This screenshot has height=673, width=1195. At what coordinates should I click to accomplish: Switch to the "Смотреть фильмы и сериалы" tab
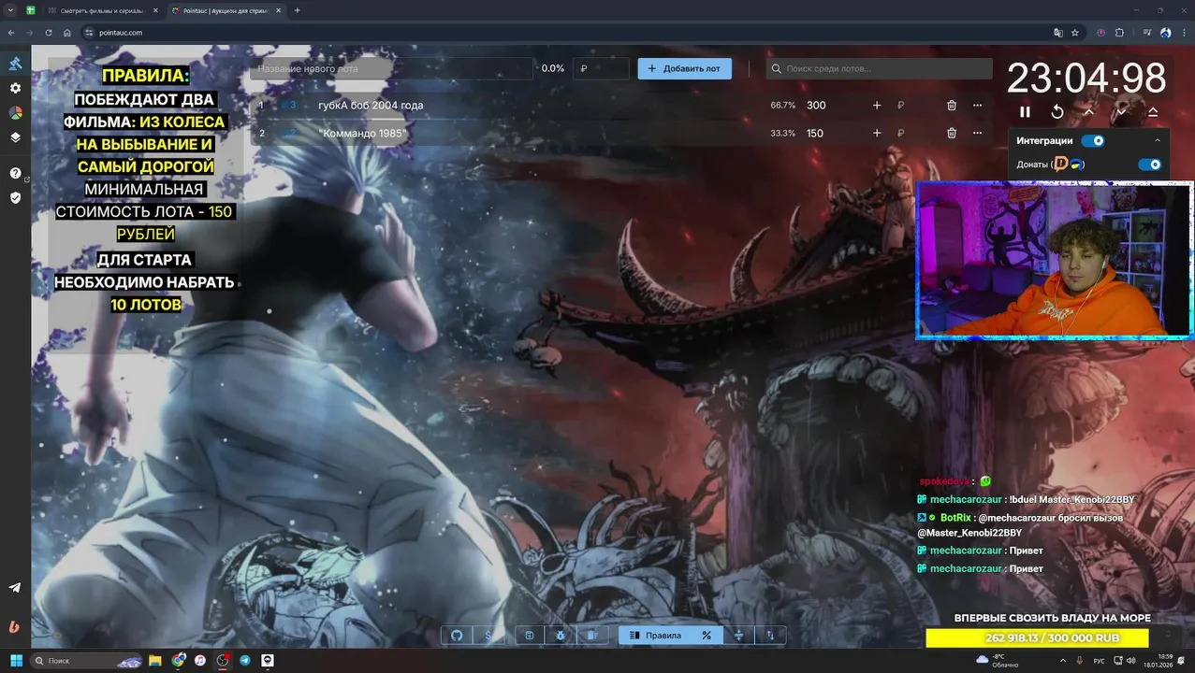pos(101,10)
